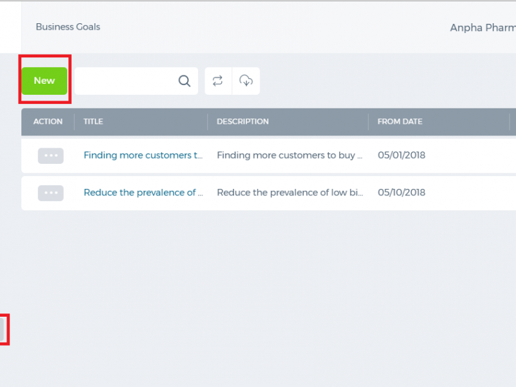Image resolution: width=516 pixels, height=387 pixels.
Task: Select description 'Finding more customers to buy ...'
Action: point(290,155)
